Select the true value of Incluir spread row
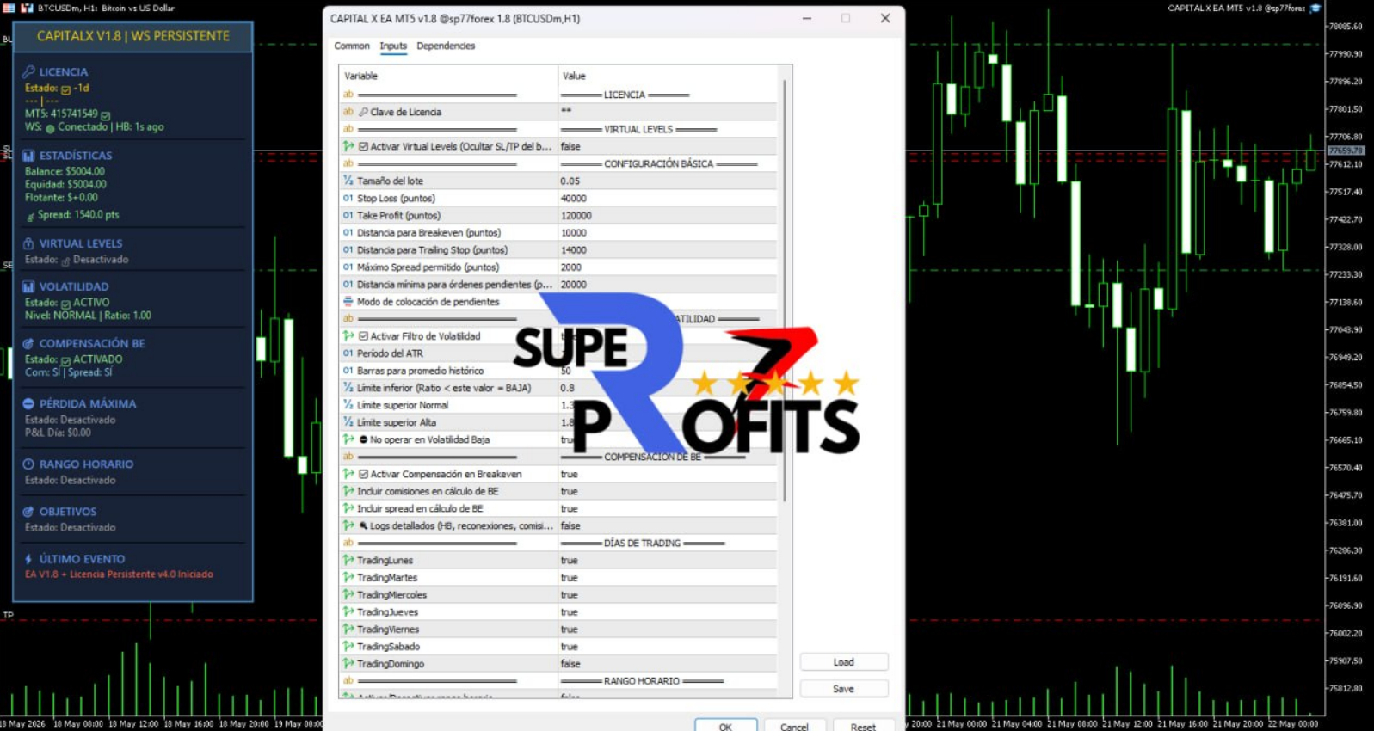Viewport: 1374px width, 731px height. tap(668, 508)
